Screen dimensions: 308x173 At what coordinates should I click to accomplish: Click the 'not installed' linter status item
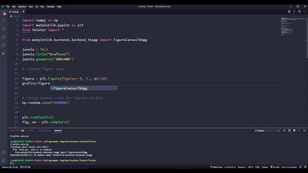289,167
